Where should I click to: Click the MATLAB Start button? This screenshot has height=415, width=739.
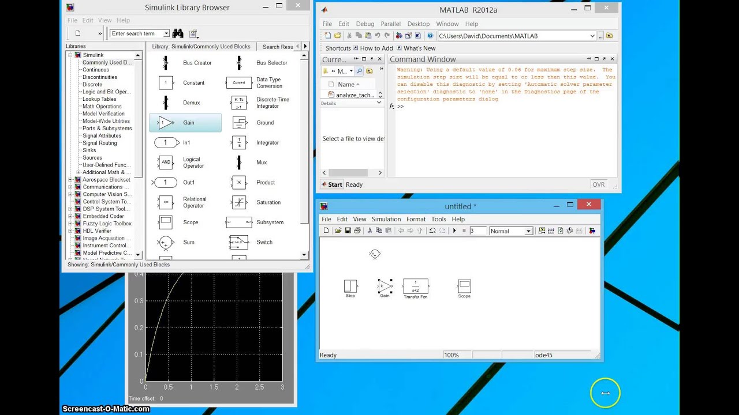[331, 184]
